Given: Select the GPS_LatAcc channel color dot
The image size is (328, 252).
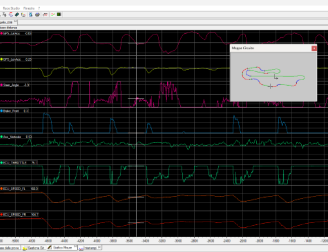Looking at the screenshot, I should click(2, 33).
